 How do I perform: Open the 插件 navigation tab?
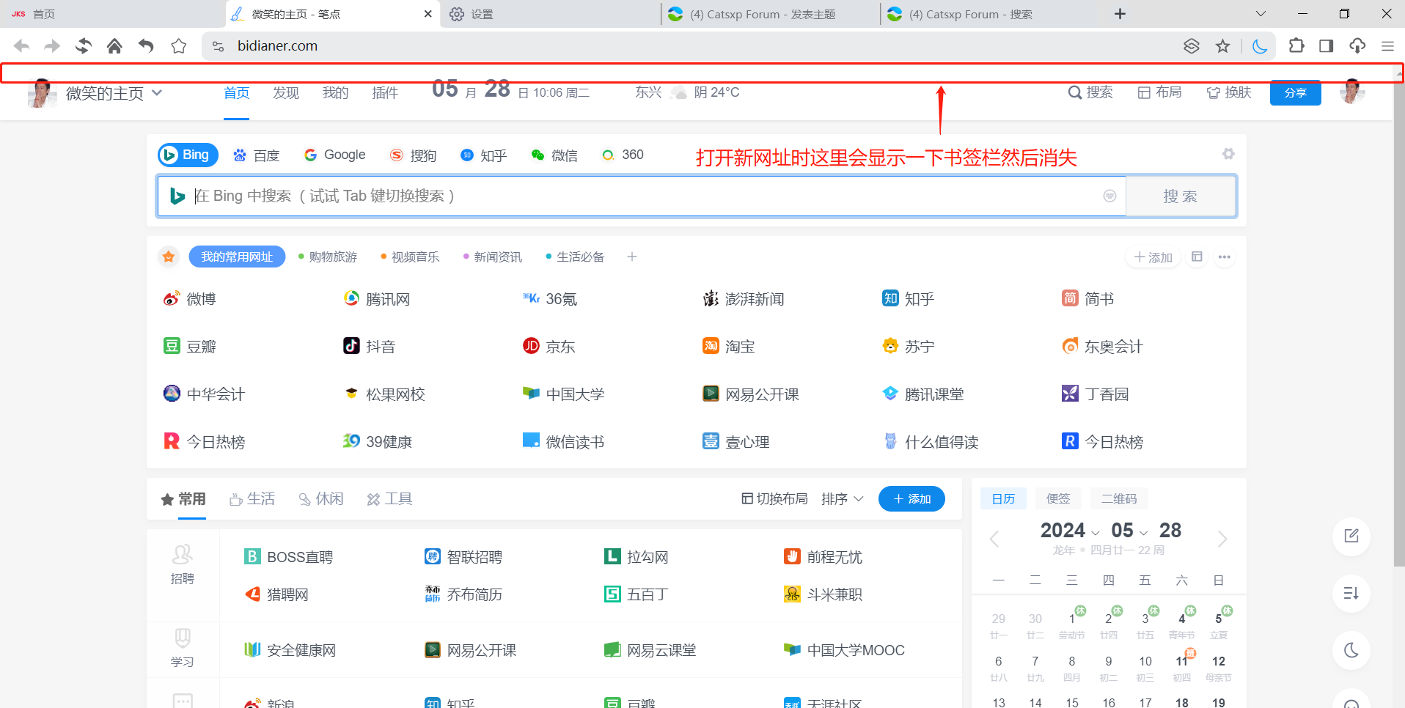point(385,93)
